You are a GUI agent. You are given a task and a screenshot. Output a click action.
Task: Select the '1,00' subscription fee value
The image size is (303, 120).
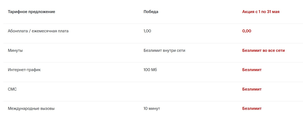pos(147,31)
